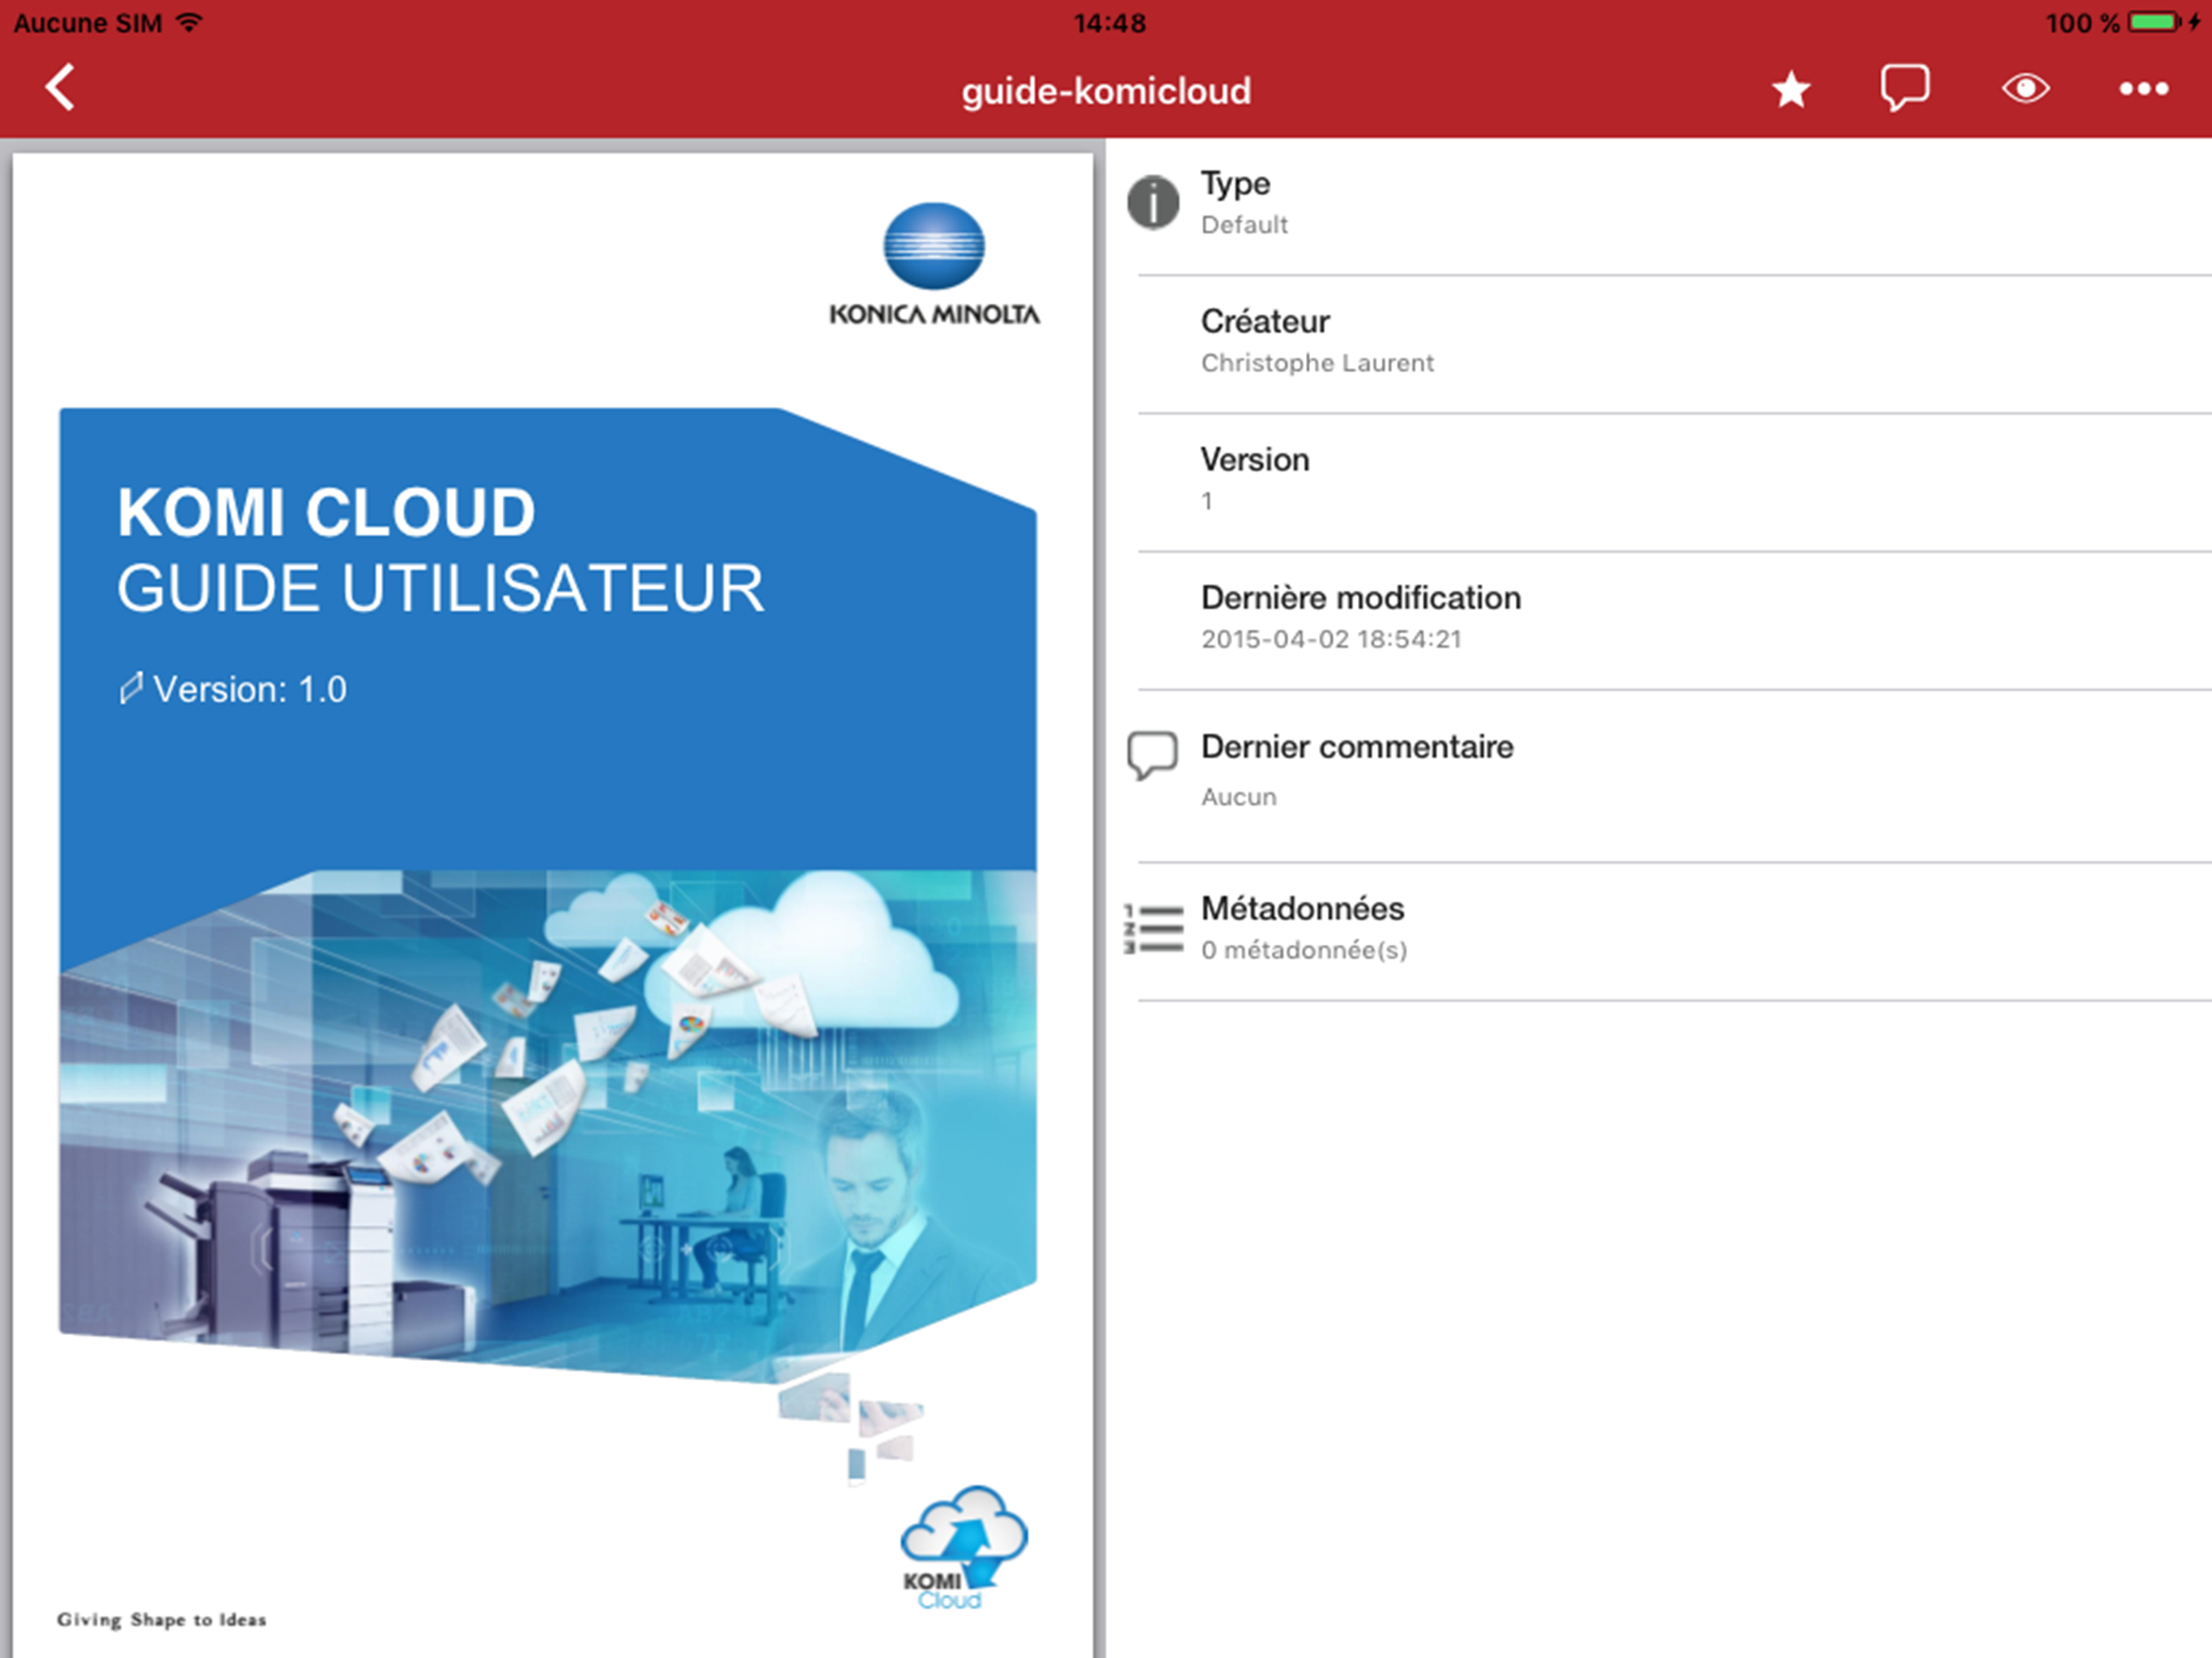Open Métadonnées entry
Screen dimensions: 2212x1658
[1659, 931]
